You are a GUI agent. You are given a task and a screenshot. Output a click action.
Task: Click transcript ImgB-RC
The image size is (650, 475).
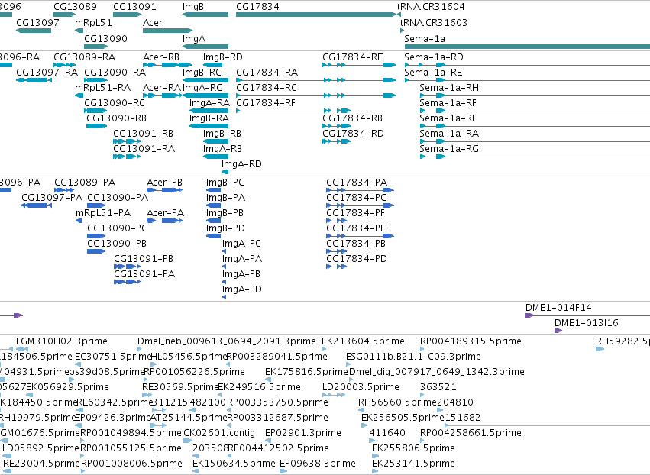(202, 72)
